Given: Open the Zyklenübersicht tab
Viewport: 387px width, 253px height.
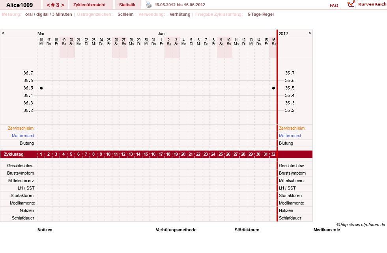Looking at the screenshot, I should click(89, 5).
